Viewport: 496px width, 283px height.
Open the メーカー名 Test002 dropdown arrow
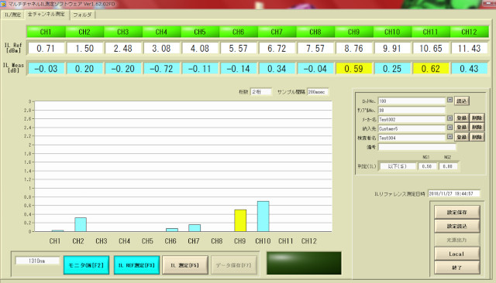coord(449,118)
